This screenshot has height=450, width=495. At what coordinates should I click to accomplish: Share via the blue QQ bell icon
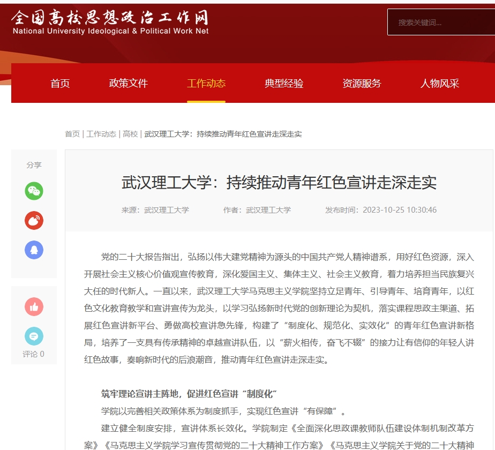34,250
